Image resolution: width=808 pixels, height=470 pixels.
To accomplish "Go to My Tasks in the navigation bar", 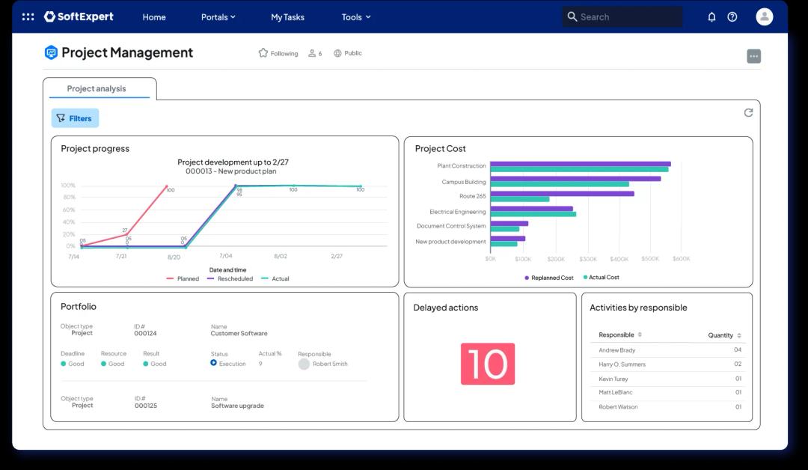I will point(287,16).
